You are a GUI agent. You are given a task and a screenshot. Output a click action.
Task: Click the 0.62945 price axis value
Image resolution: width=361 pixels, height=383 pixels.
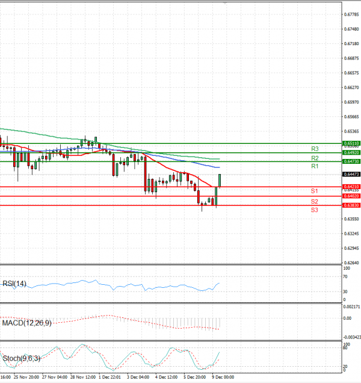tap(351, 249)
